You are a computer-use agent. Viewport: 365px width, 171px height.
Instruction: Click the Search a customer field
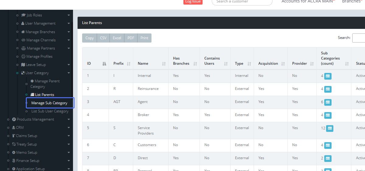click(x=242, y=2)
